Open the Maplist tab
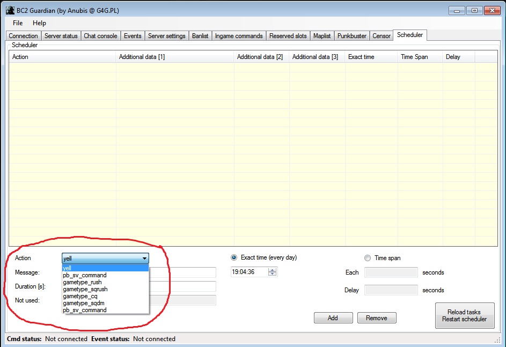This screenshot has width=506, height=347. tap(322, 36)
